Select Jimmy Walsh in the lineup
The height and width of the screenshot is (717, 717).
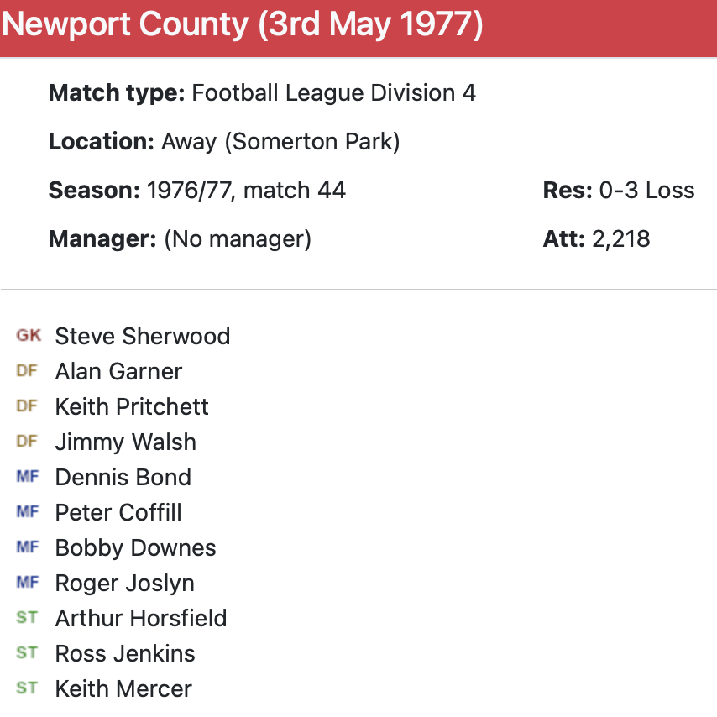[125, 442]
